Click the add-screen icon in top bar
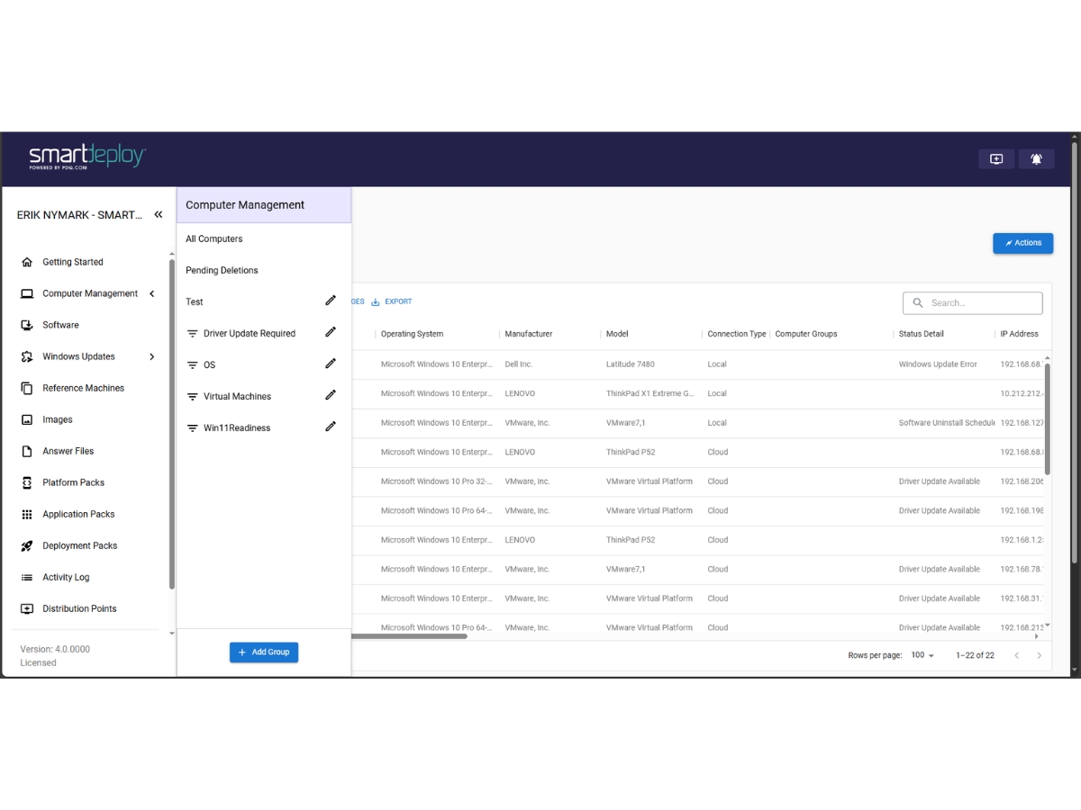Viewport: 1081px width, 810px height. (x=996, y=159)
